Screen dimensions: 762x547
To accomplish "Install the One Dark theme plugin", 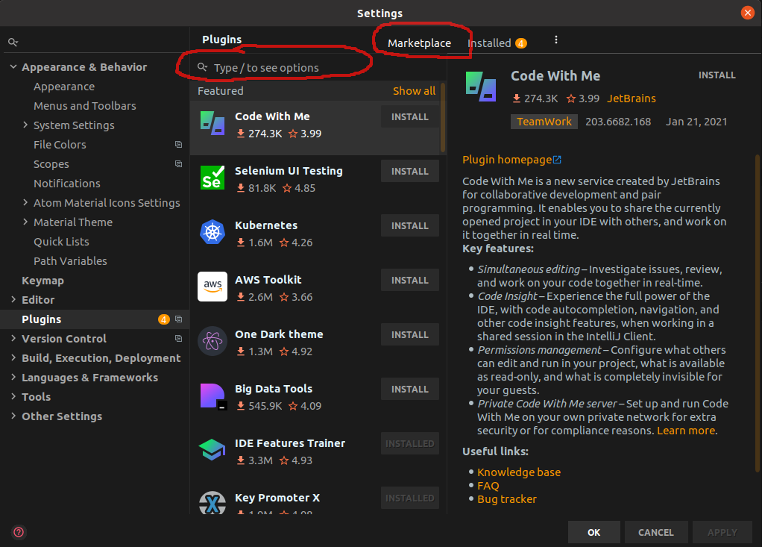I will click(x=409, y=334).
